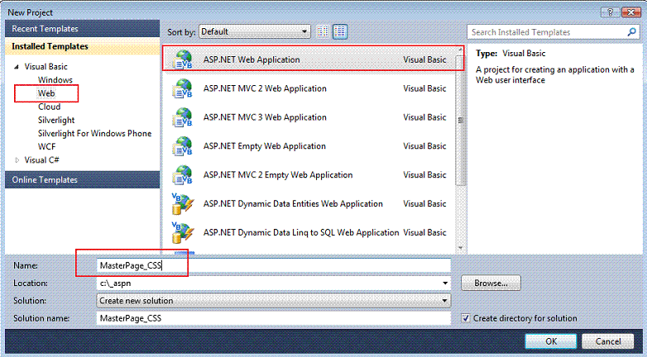Select Windows under Visual Basic
Screen dimensions: 647x357
coord(55,80)
